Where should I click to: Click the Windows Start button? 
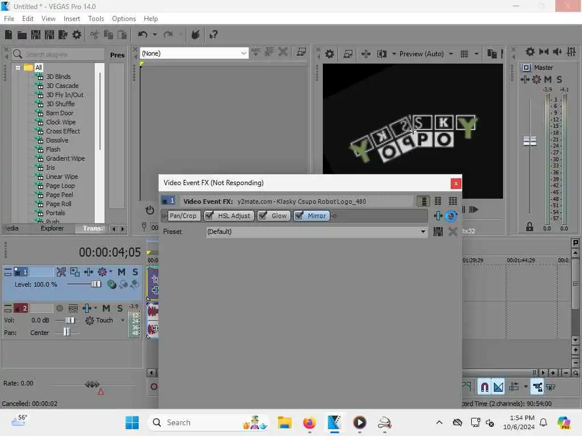(132, 422)
